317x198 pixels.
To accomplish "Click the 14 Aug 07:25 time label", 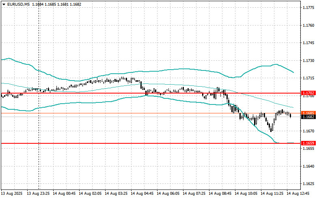I will 194,194.
